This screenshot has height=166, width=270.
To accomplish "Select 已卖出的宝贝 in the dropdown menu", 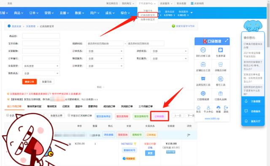I will point(148,15).
